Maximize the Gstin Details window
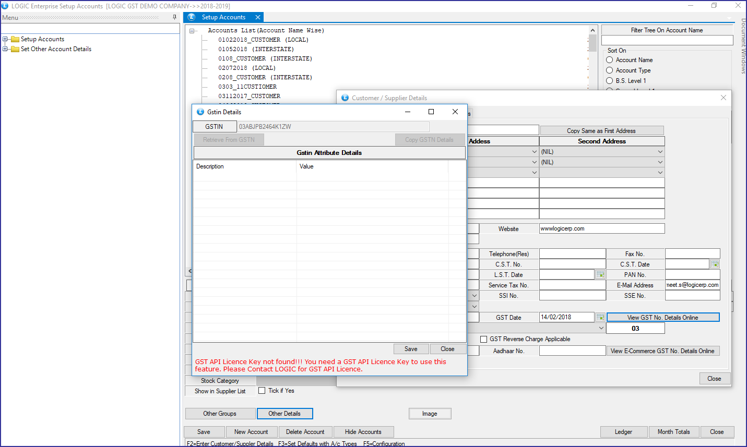747x447 pixels. [431, 112]
